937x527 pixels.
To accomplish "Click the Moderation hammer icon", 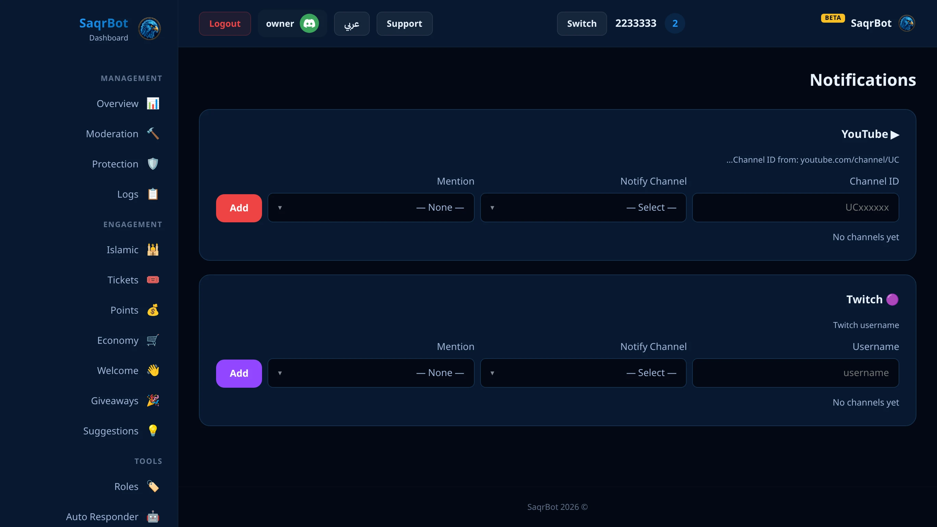I will pyautogui.click(x=153, y=134).
